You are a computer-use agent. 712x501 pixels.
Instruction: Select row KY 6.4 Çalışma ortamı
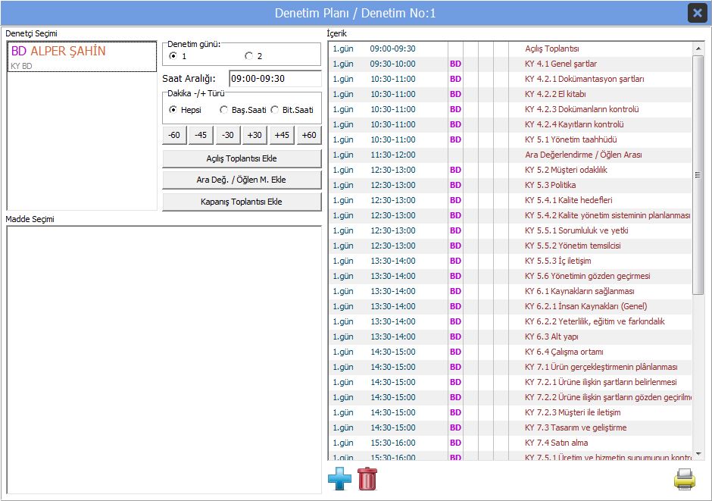point(510,352)
